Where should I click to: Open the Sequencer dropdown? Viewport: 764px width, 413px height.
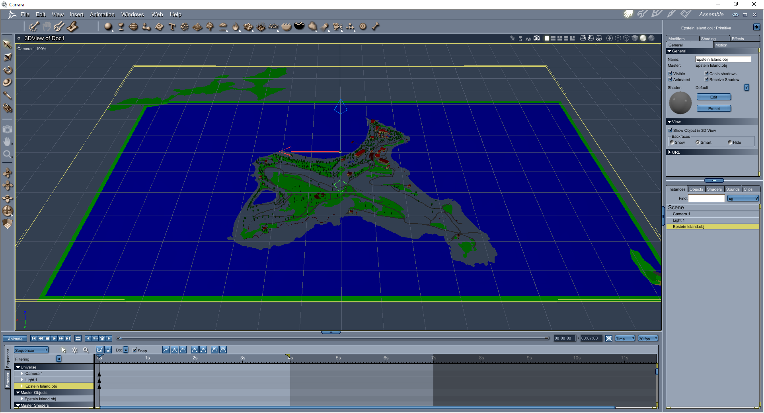tap(31, 350)
